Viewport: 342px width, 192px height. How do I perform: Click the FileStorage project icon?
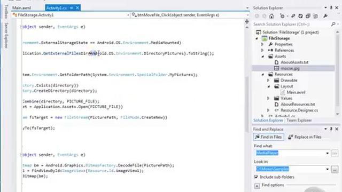click(x=265, y=38)
